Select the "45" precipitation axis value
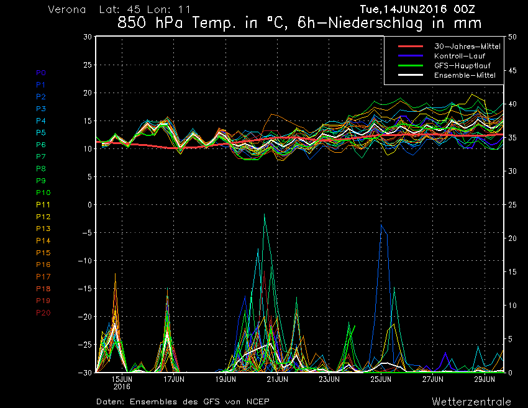528x408 pixels. pos(512,71)
